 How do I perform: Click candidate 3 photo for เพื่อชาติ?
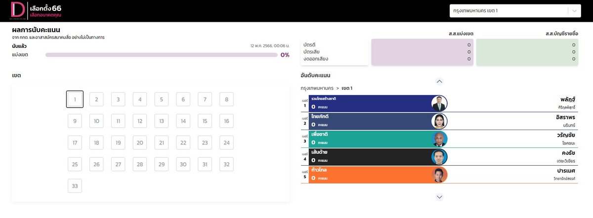point(439,139)
